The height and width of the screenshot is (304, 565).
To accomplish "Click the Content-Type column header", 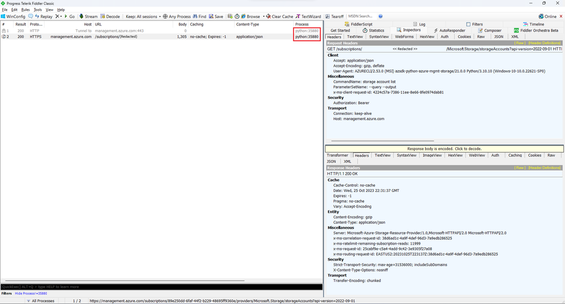I will [x=264, y=24].
